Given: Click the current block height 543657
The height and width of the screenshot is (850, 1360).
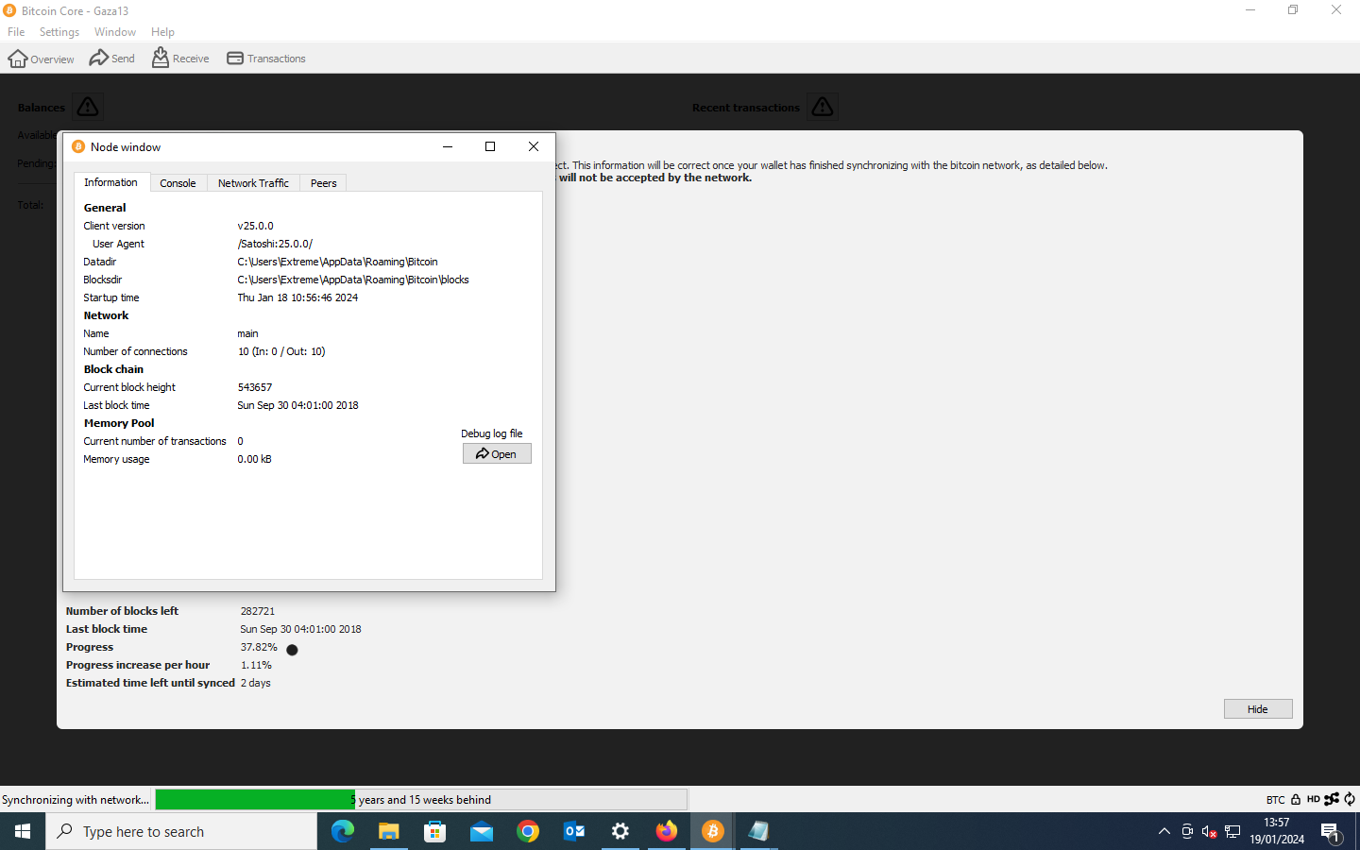Looking at the screenshot, I should [x=255, y=387].
